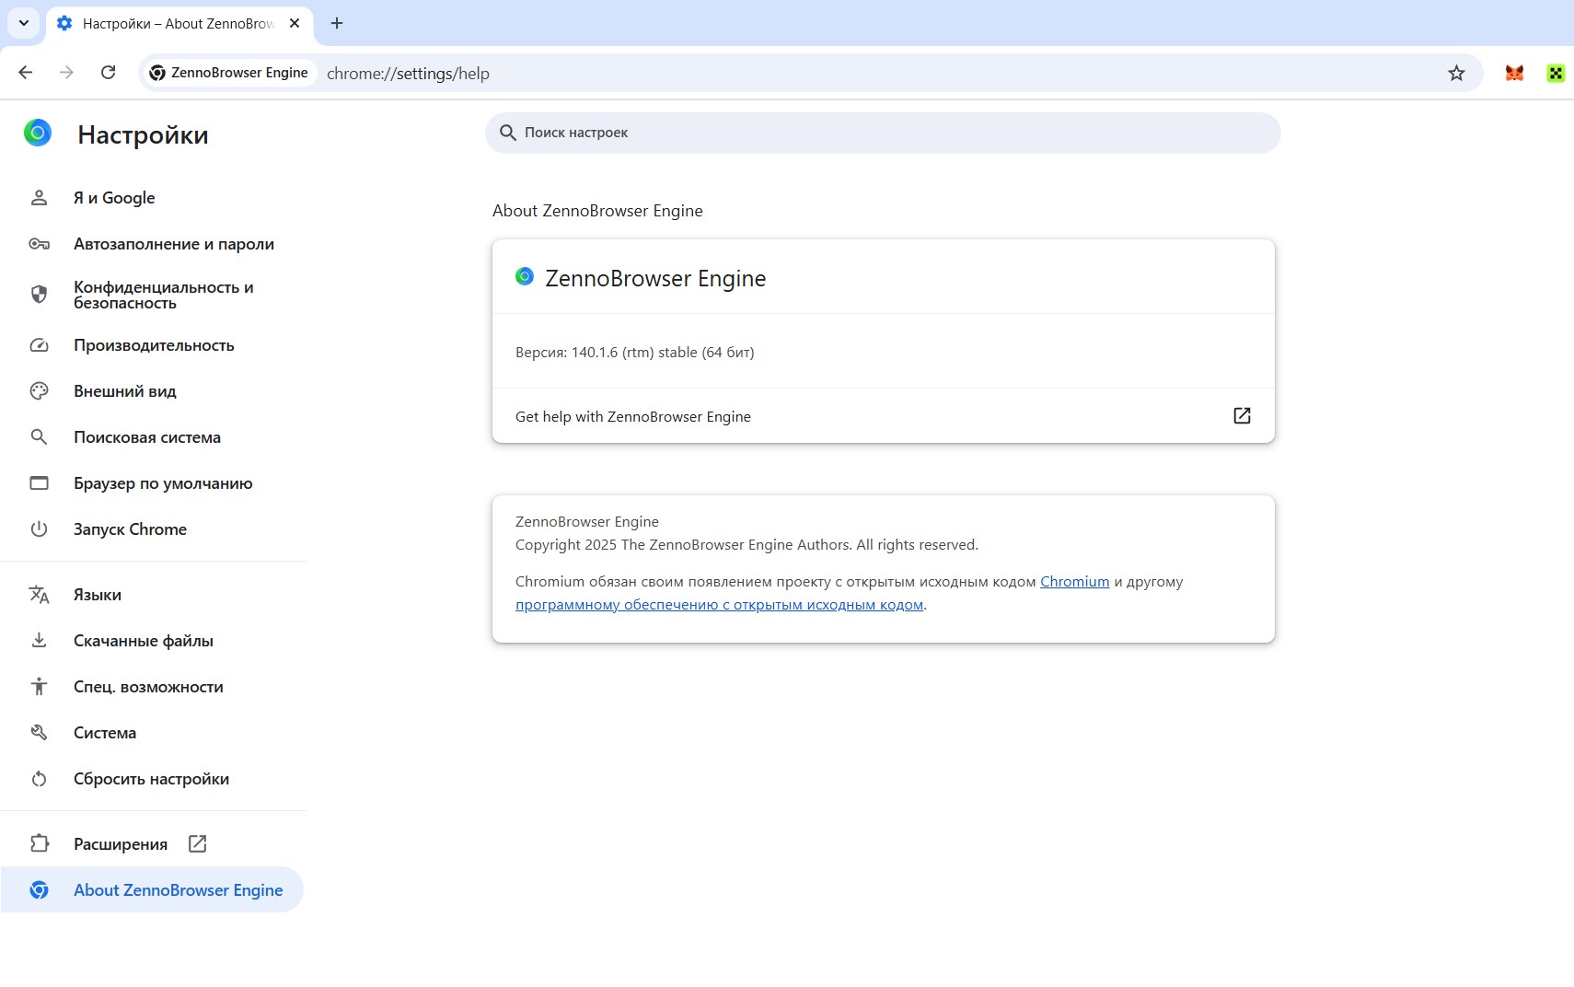Click the palette icon for Внешний вид

tap(39, 391)
